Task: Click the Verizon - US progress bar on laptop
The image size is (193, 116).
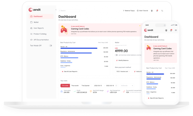Action: (x=79, y=48)
